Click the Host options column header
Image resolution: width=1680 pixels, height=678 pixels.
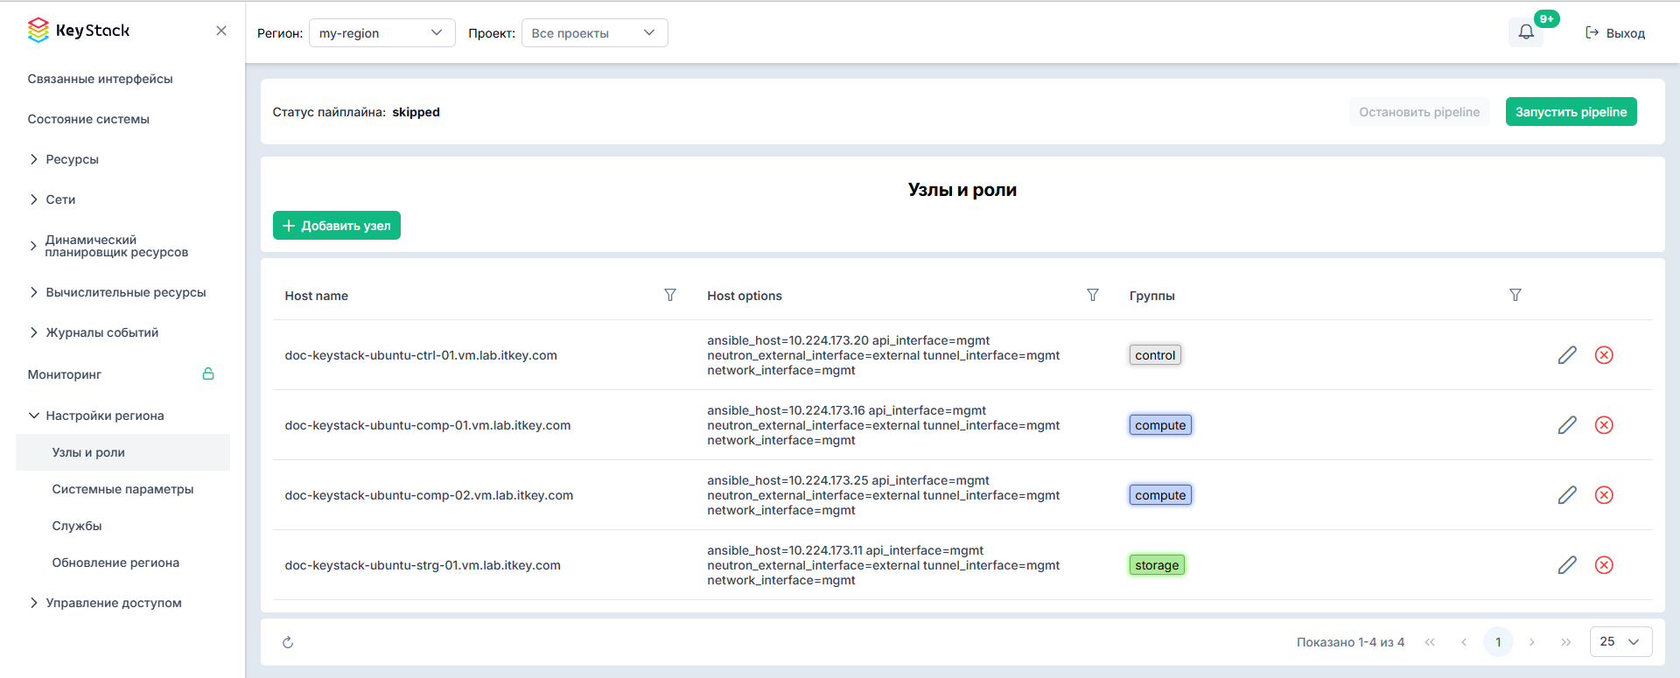[745, 296]
